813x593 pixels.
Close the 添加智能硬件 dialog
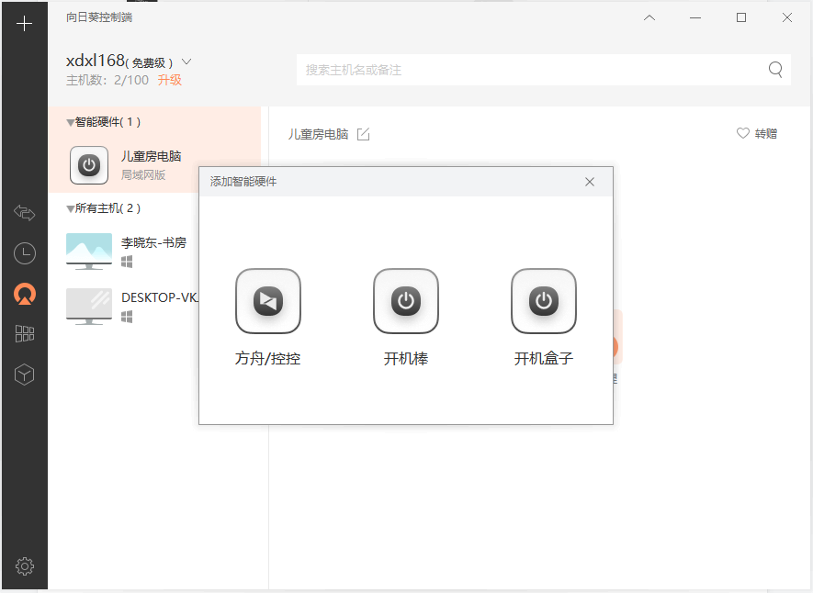click(590, 182)
